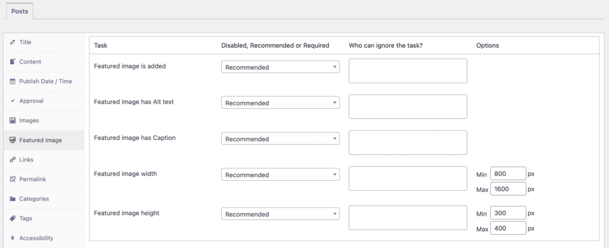The image size is (609, 248).
Task: Click ignore-task field for Featured image has Caption
Action: click(x=408, y=142)
